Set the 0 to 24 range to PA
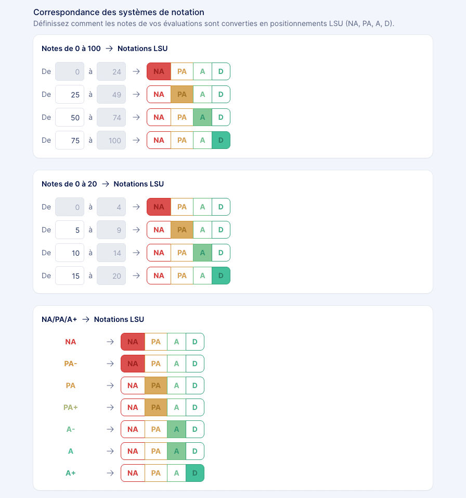The image size is (466, 498). [182, 71]
